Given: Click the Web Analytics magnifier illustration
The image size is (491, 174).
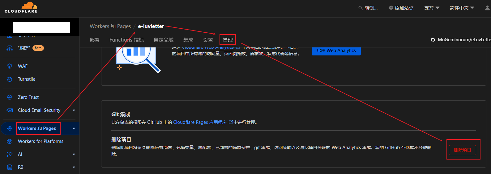Looking at the screenshot, I should coord(138,60).
